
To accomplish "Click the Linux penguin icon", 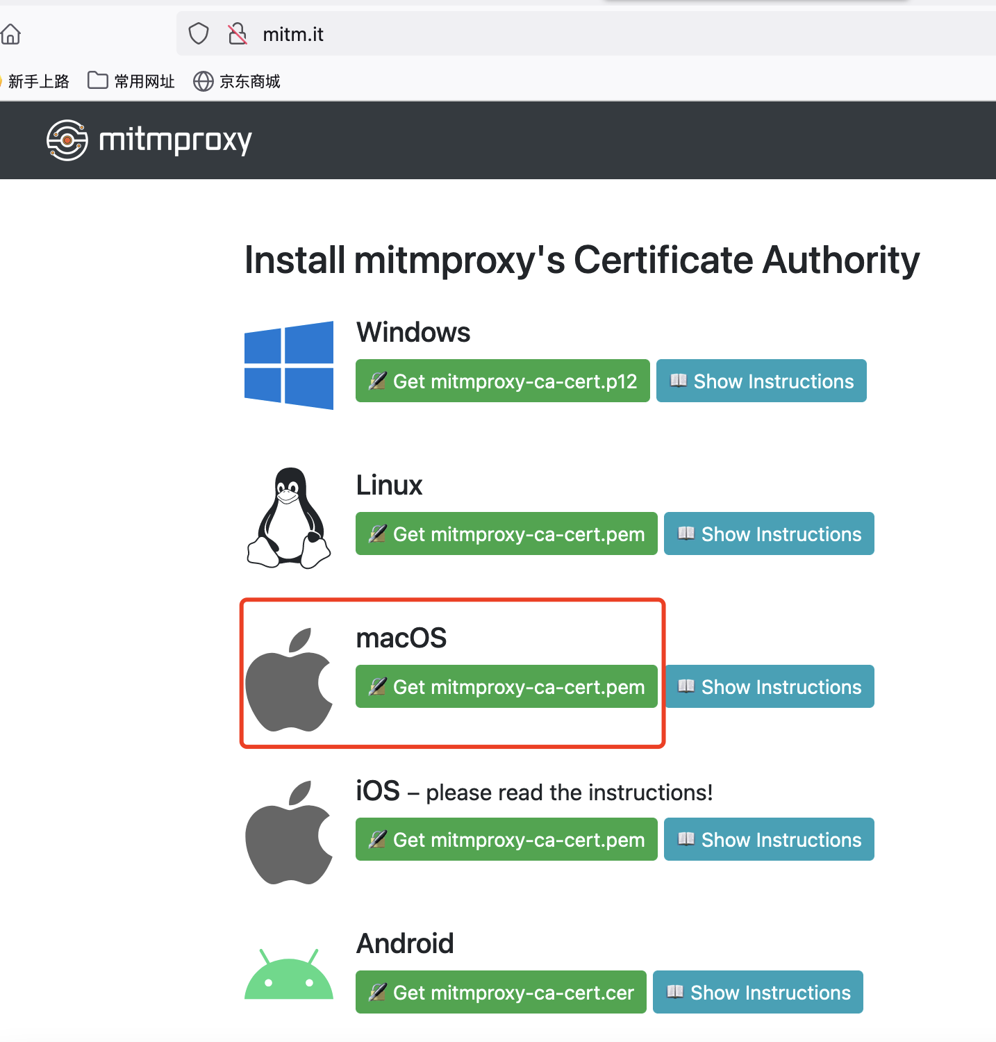I will tap(289, 518).
